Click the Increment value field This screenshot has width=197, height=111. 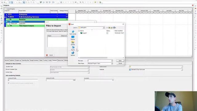coord(99,80)
